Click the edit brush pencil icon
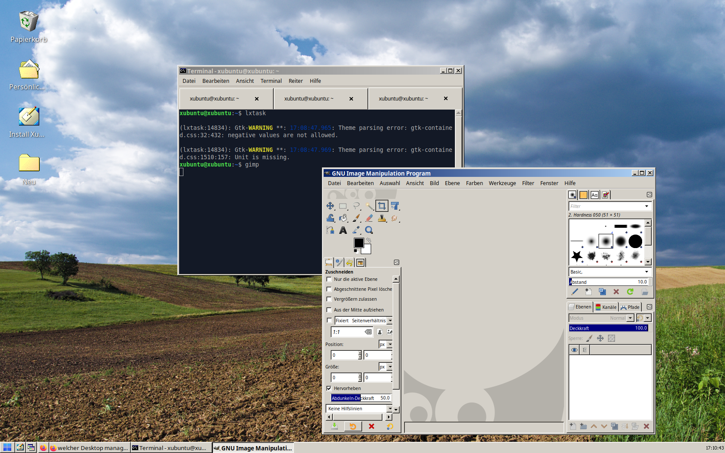Screen dimensions: 725x453 [x=575, y=292]
